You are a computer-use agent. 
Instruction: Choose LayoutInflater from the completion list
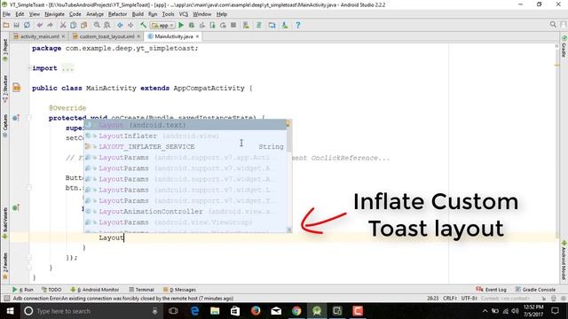(185, 136)
